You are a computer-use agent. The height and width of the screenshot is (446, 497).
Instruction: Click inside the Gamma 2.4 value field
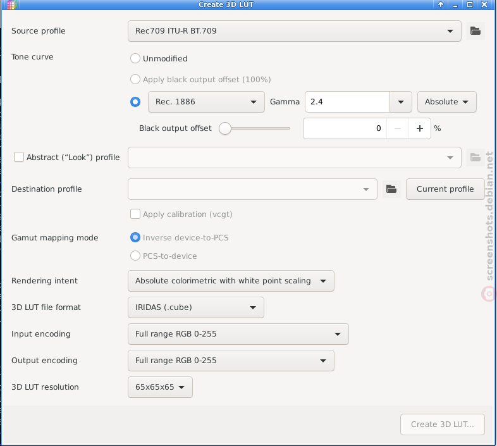347,102
